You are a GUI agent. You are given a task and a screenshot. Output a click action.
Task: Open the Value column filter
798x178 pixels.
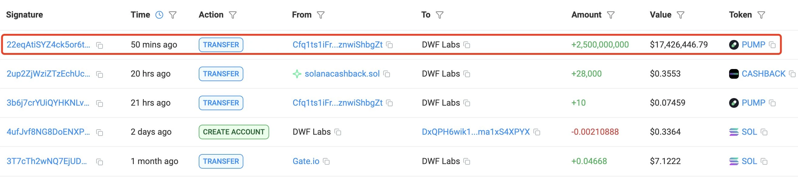pyautogui.click(x=681, y=15)
